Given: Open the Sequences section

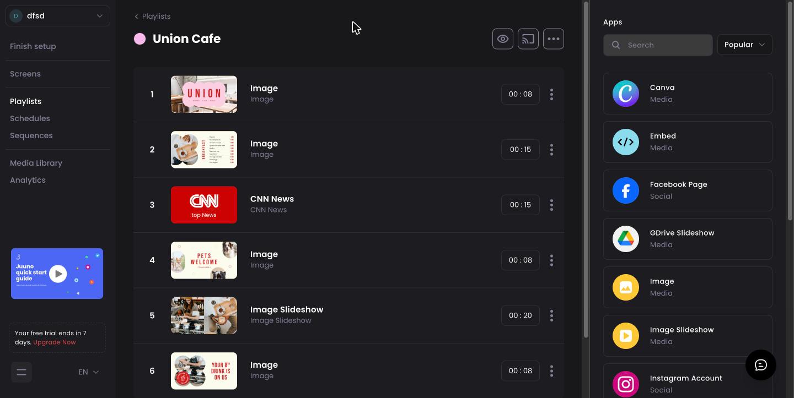Looking at the screenshot, I should pos(31,135).
